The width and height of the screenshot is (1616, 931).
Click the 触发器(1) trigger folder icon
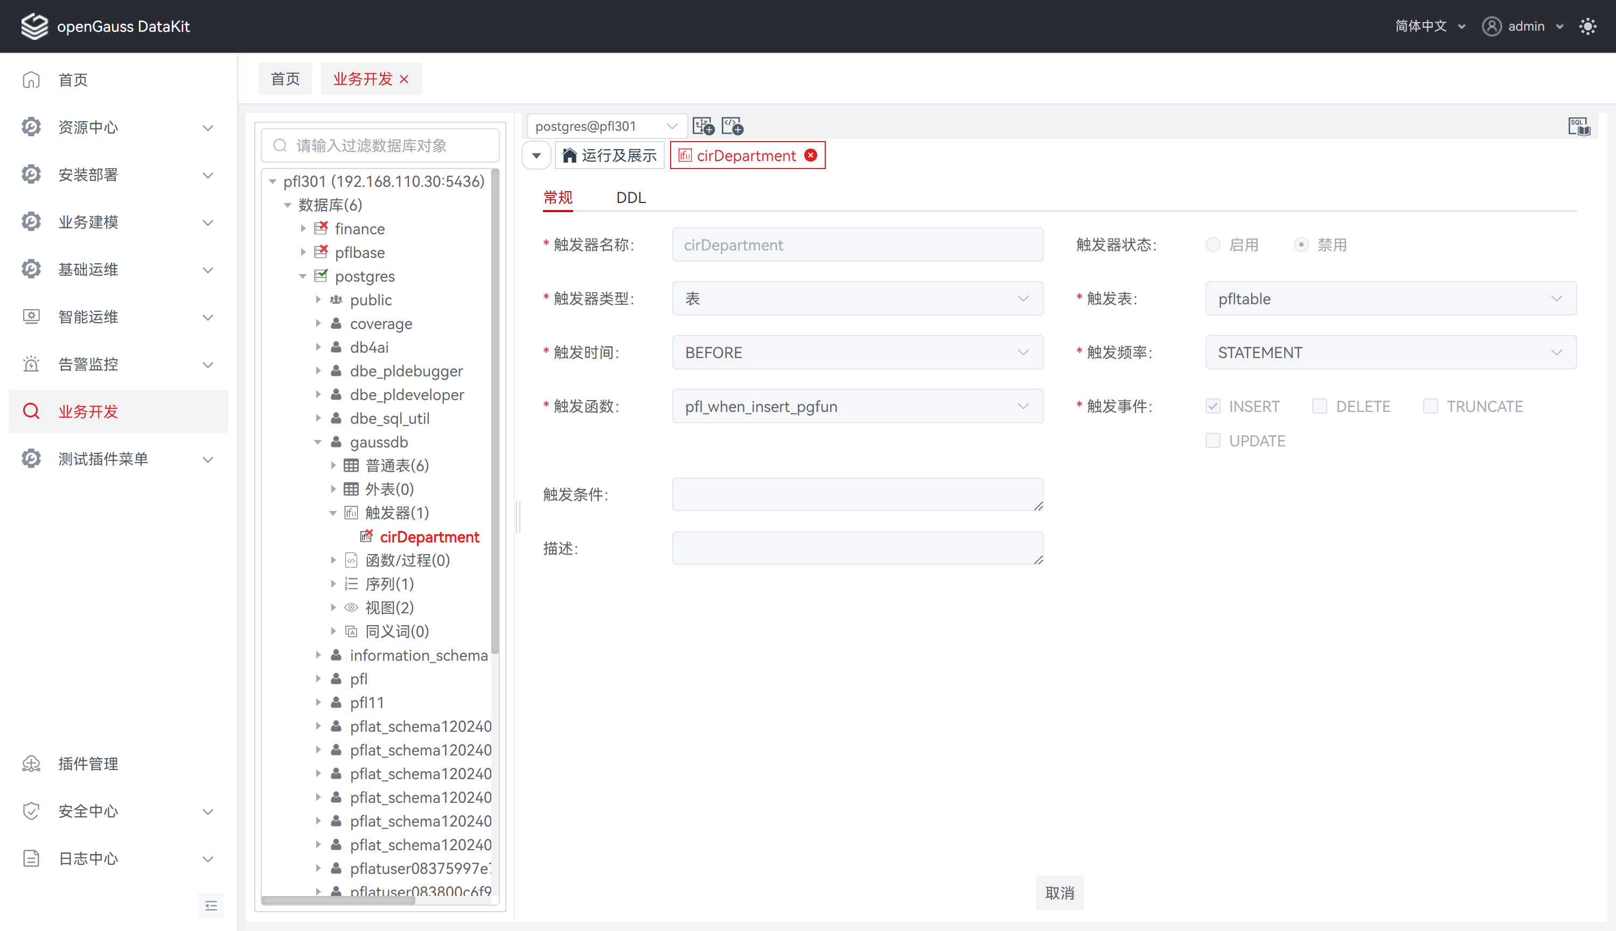click(351, 512)
